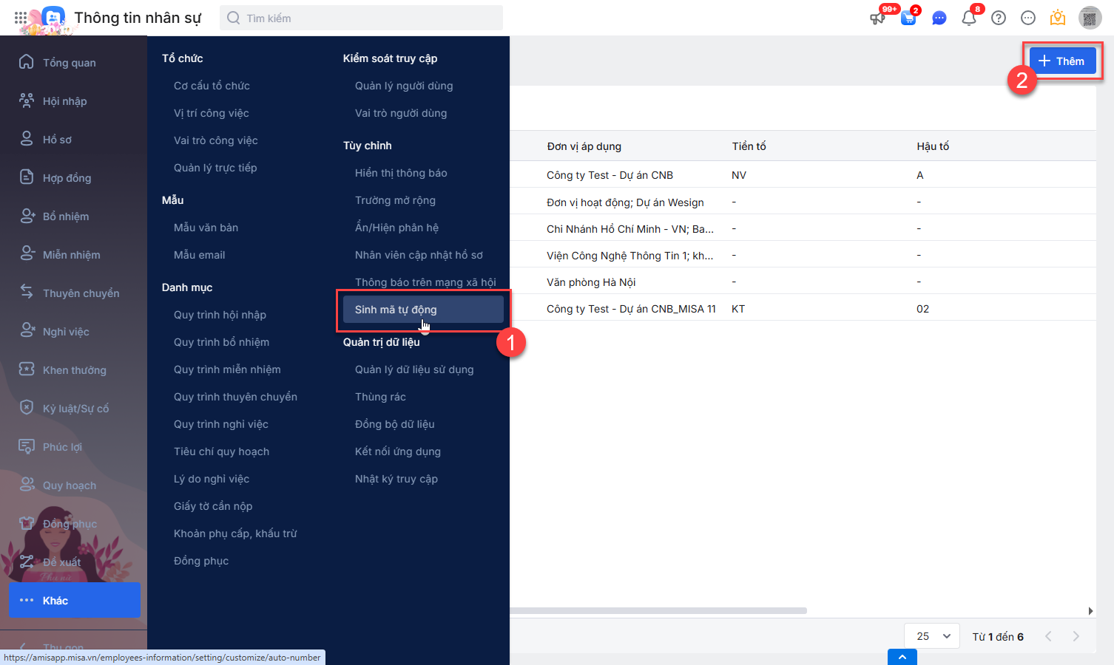Click the Khen thưởng ticket icon
The image size is (1114, 665).
click(27, 369)
